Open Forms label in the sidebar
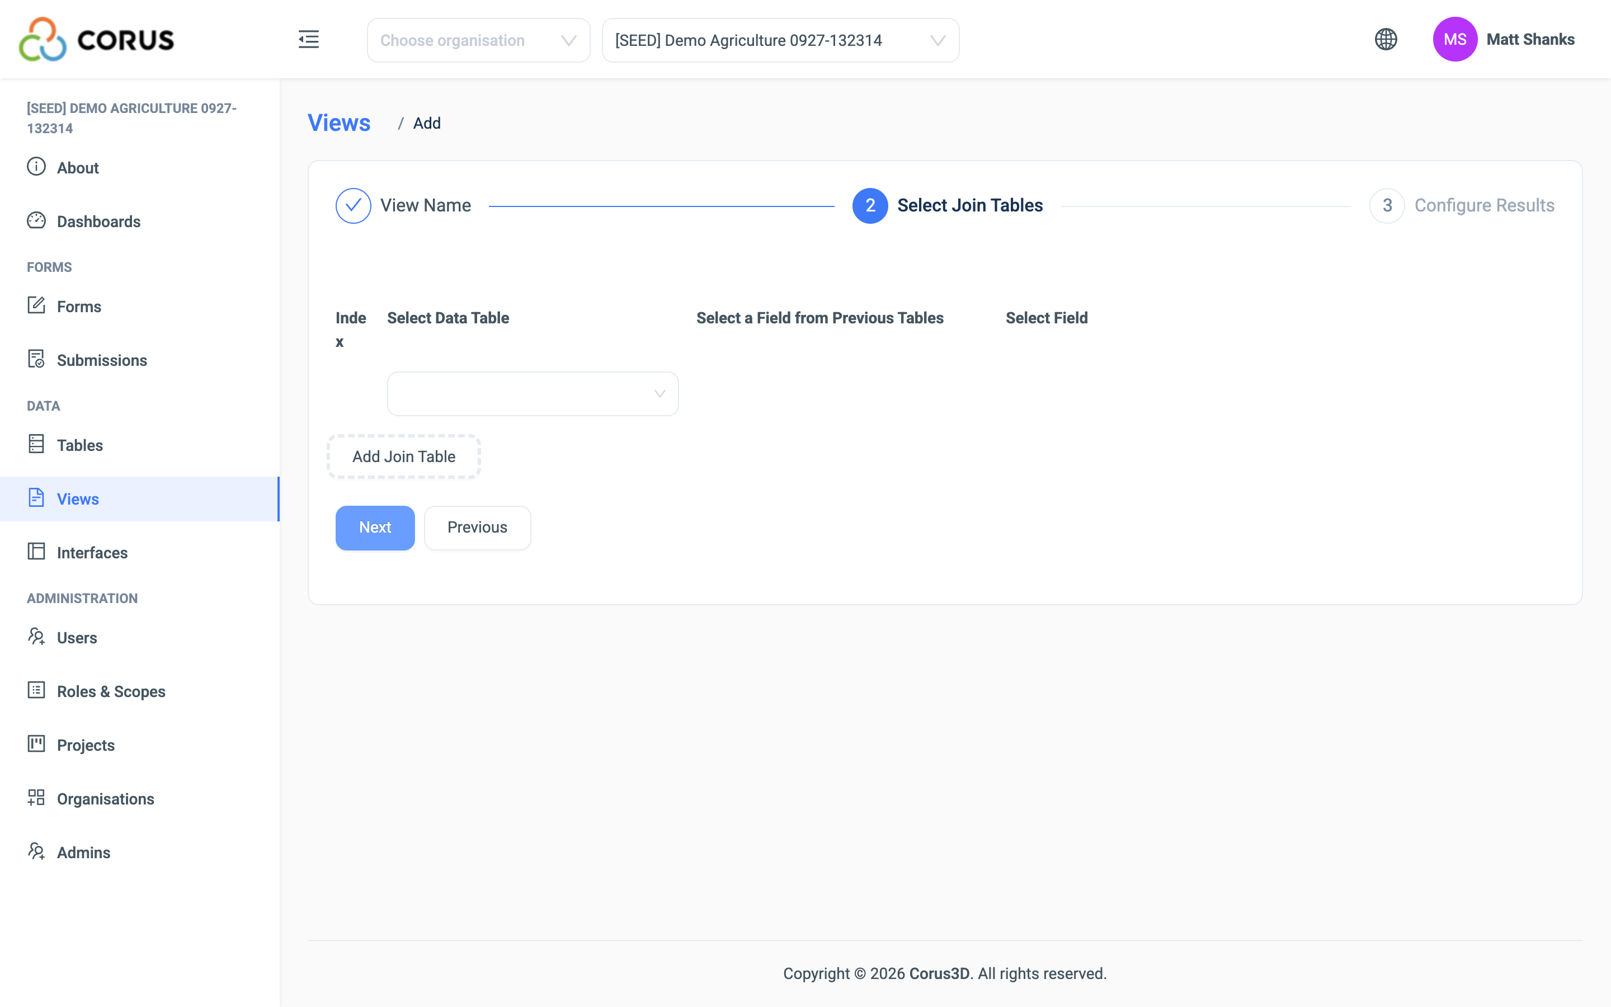This screenshot has height=1007, width=1611. pyautogui.click(x=79, y=307)
